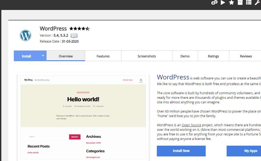Click the play arrow demo icon
This screenshot has height=161, width=261.
coord(223,3)
